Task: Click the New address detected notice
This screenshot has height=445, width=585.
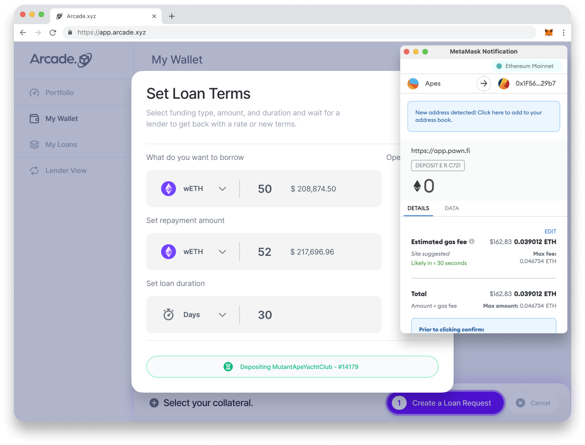Action: [483, 116]
